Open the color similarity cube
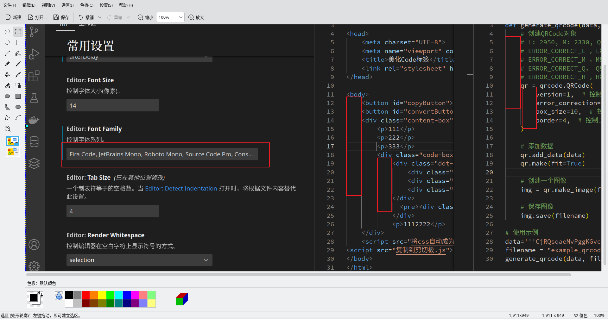The width and height of the screenshot is (608, 319). point(182,299)
